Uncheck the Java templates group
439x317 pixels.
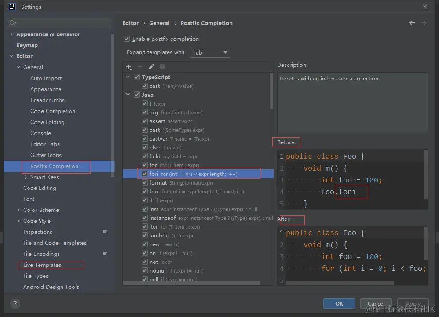point(137,95)
